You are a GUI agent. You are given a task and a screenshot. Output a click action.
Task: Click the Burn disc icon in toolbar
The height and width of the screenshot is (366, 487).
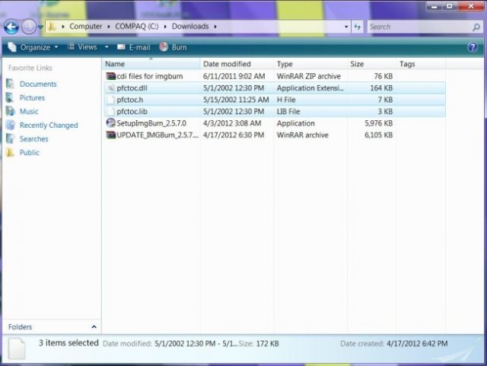click(x=164, y=47)
